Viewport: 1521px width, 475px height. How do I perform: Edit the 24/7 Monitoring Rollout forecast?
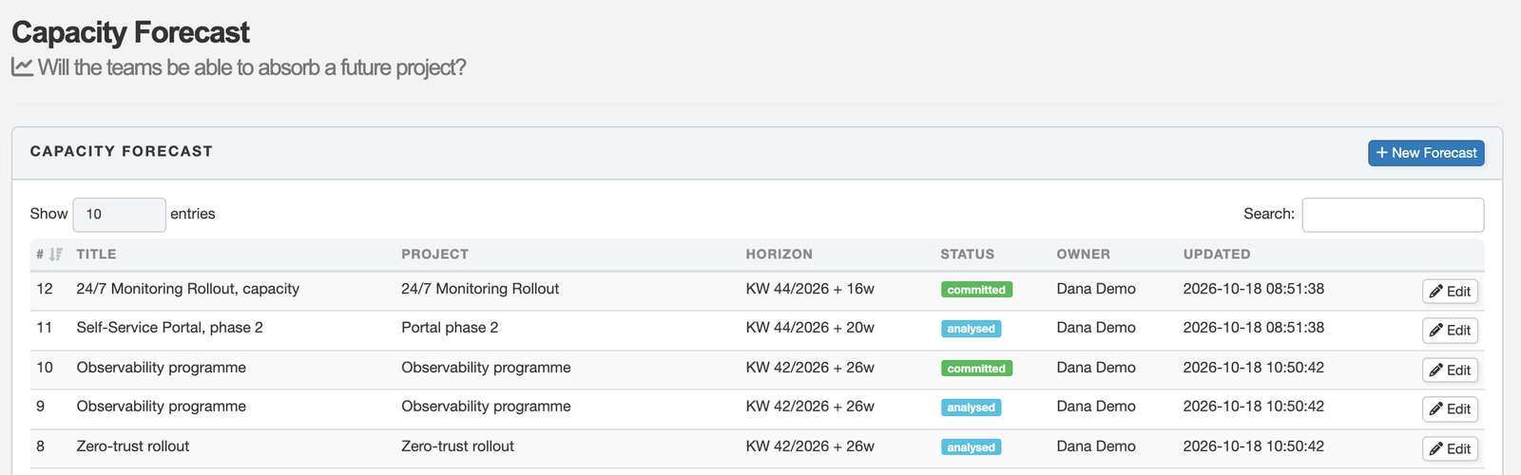(1450, 292)
